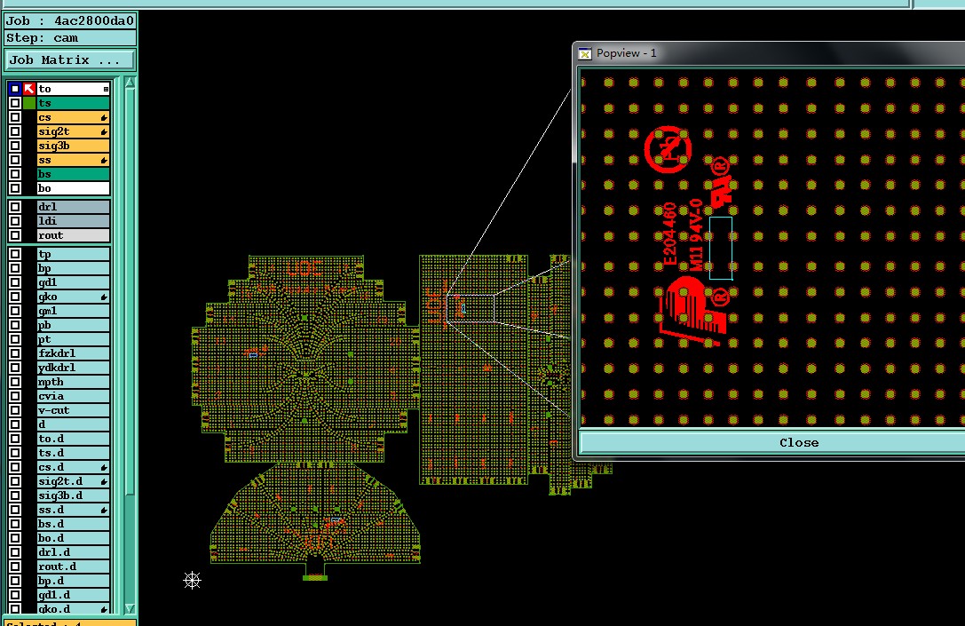Select the bo layer name

click(x=73, y=188)
